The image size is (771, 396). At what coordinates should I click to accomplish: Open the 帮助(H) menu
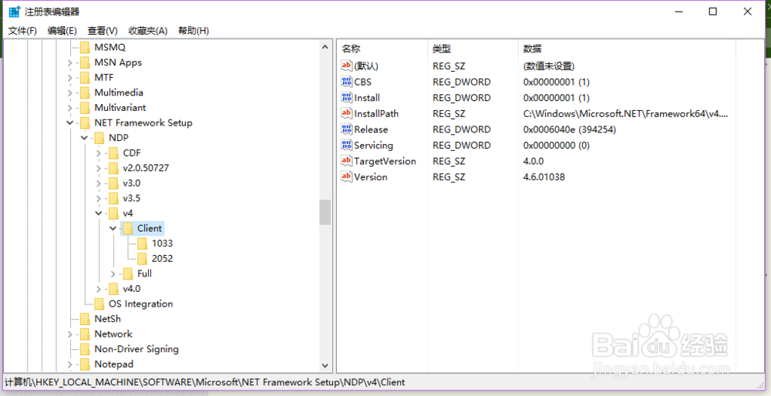pos(194,31)
